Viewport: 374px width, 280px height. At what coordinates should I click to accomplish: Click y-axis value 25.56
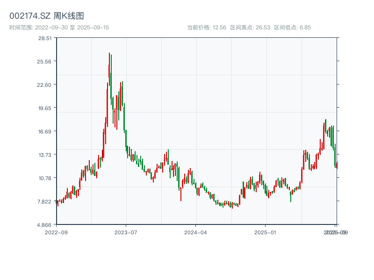(x=44, y=62)
